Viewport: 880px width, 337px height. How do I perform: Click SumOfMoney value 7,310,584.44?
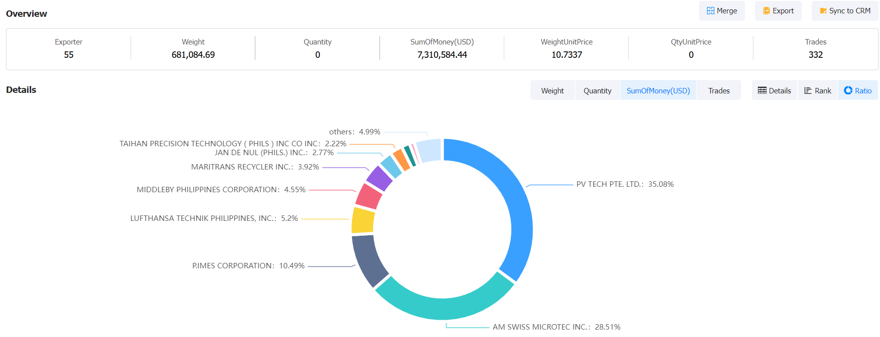click(x=442, y=55)
